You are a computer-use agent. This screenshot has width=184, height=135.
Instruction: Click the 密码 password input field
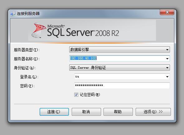[x=122, y=86]
